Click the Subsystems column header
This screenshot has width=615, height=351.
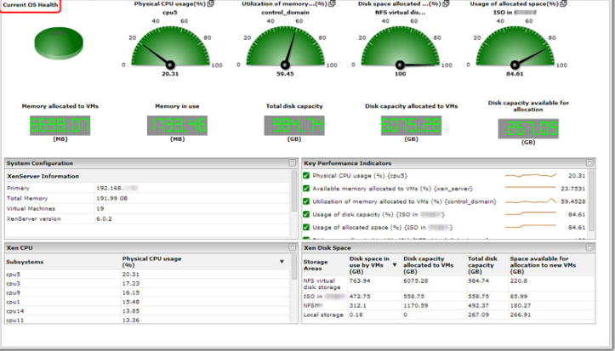pos(26,262)
